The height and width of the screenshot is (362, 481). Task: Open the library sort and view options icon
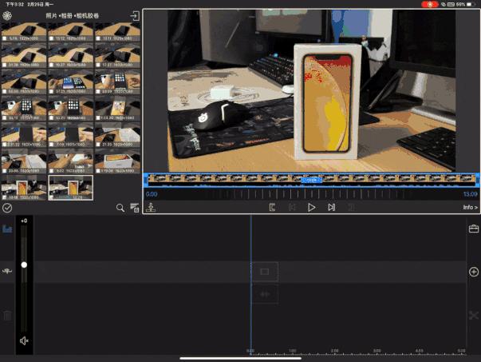click(x=135, y=208)
